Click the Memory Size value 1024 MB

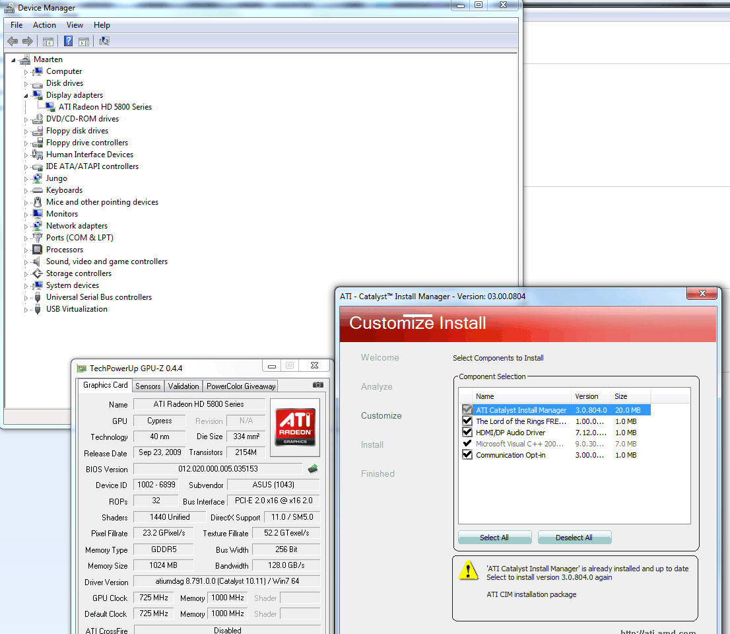pos(164,565)
